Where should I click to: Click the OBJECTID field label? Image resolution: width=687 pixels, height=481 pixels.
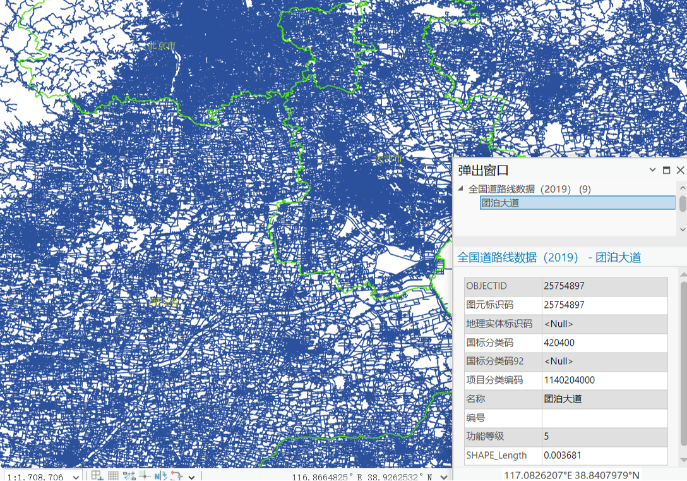tap(486, 286)
